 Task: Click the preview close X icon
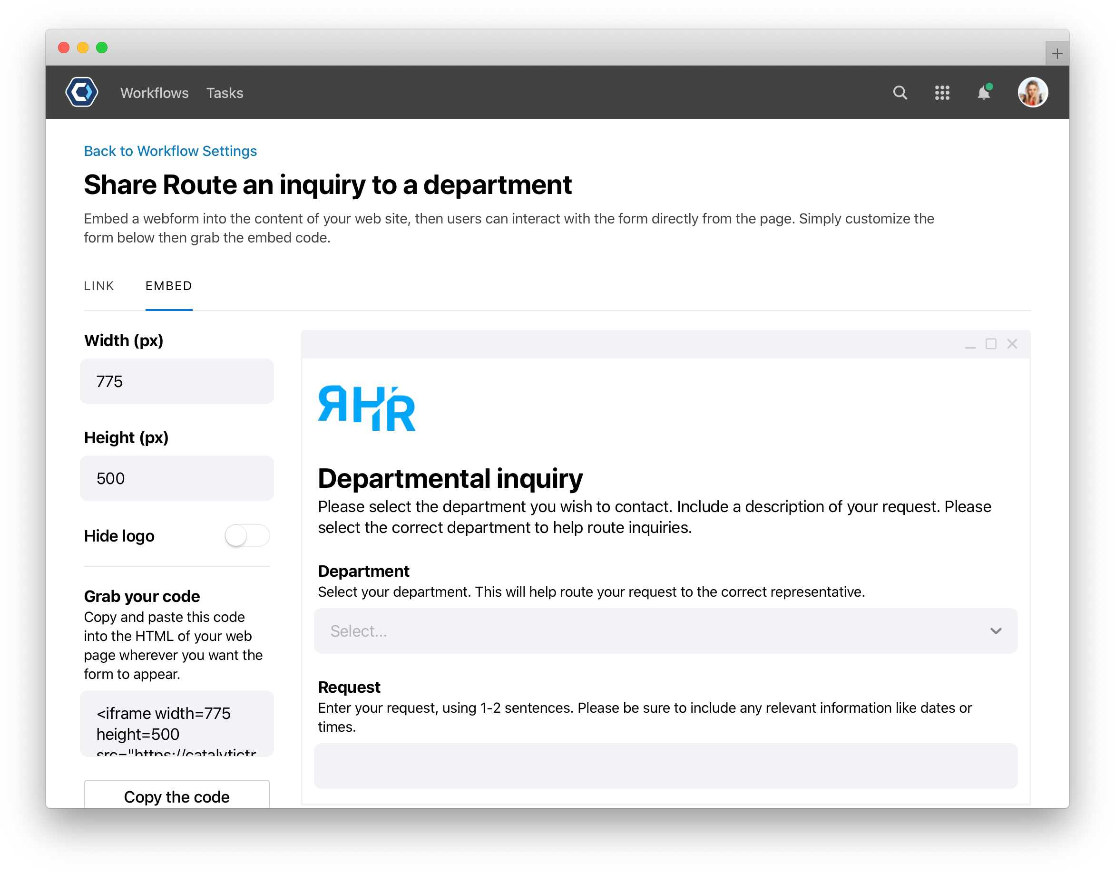1011,344
